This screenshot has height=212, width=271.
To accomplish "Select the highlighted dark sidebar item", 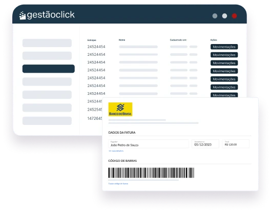I will tap(49, 69).
